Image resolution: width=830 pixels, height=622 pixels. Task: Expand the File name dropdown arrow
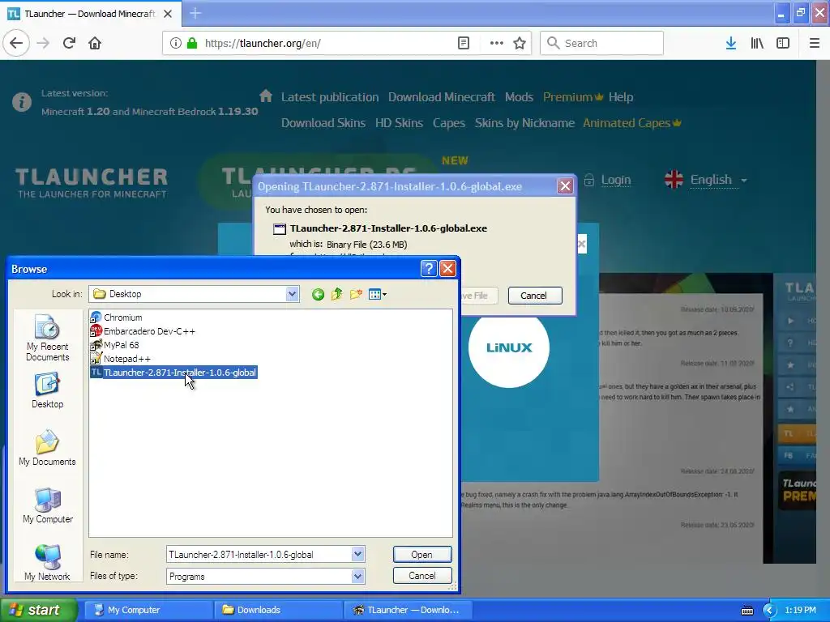pyautogui.click(x=357, y=554)
